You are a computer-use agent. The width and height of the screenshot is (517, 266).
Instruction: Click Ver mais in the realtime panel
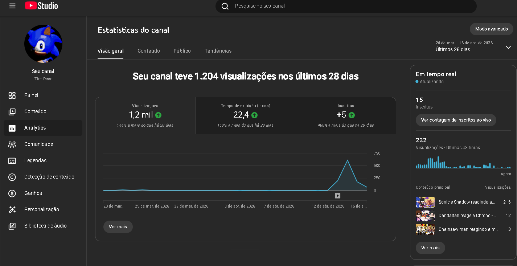(430, 248)
